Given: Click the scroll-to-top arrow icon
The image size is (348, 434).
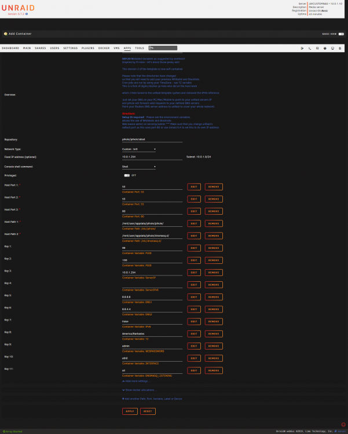Looking at the screenshot, I should [343, 425].
